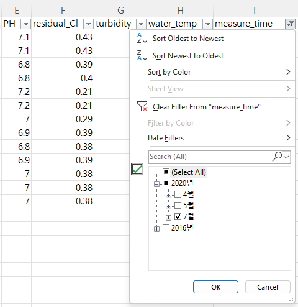Click the greyed Sheet View menu item

click(212, 89)
